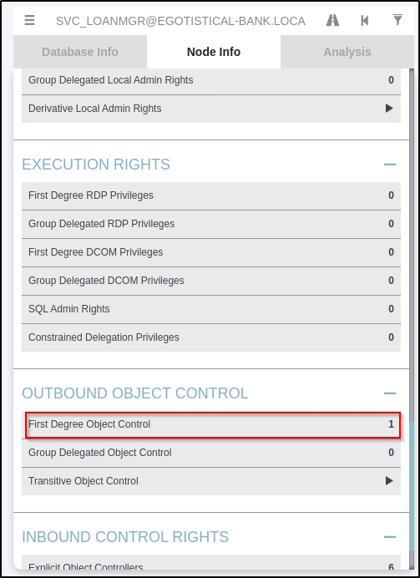Viewport: 420px width, 578px height.
Task: Click SQL Admin Rights row
Action: 211,309
